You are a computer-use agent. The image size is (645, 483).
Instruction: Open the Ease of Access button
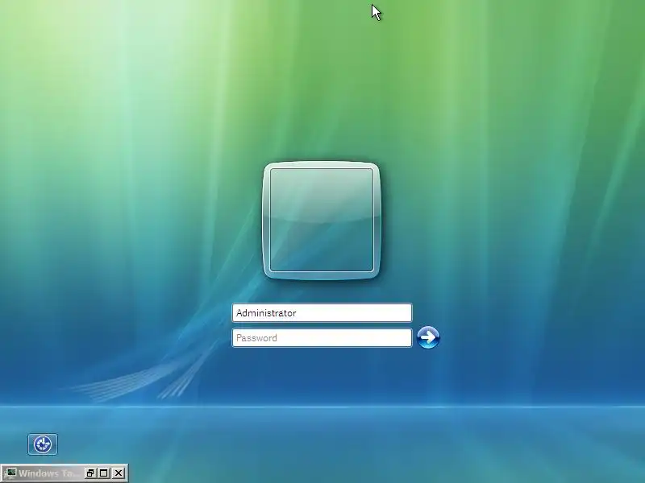(43, 444)
